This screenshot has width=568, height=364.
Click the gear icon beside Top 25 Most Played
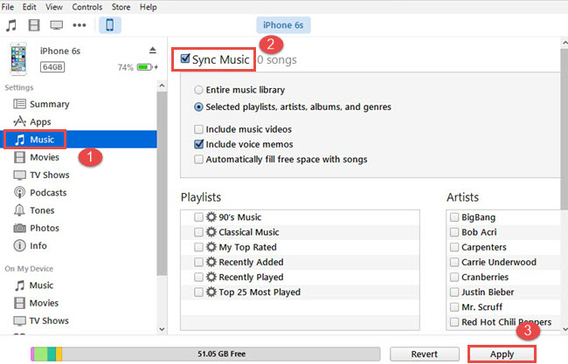click(x=211, y=292)
